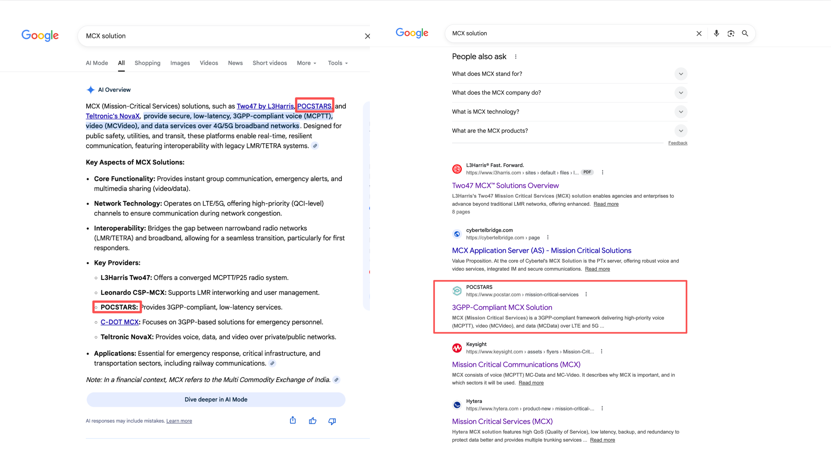The width and height of the screenshot is (831, 455).
Task: Click the 'Key Aspects of MCX Solutions:' heading
Action: (135, 163)
